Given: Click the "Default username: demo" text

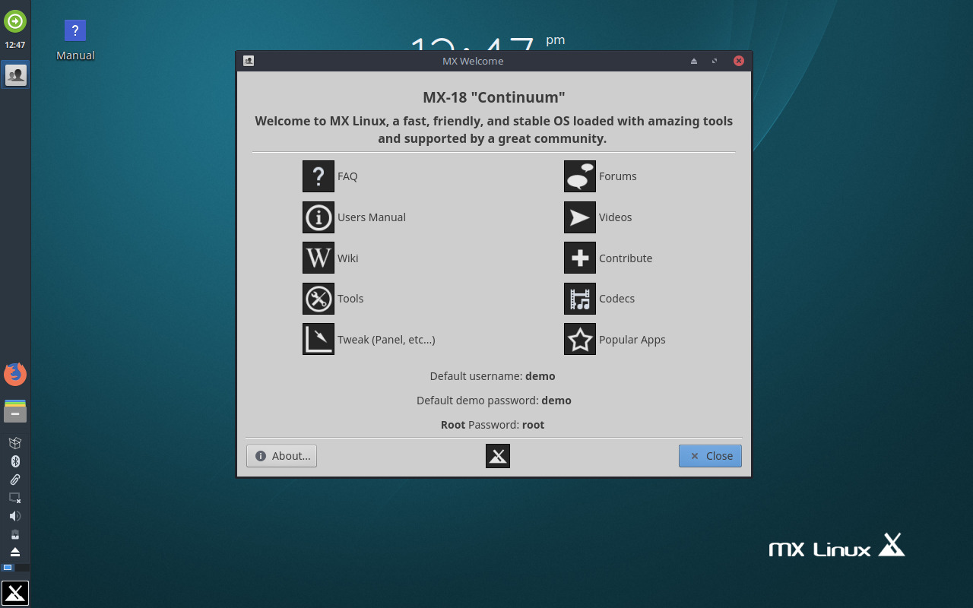Looking at the screenshot, I should click(x=493, y=376).
